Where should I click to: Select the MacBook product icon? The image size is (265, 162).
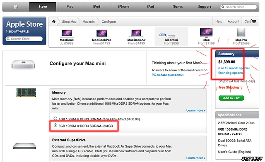[67, 33]
